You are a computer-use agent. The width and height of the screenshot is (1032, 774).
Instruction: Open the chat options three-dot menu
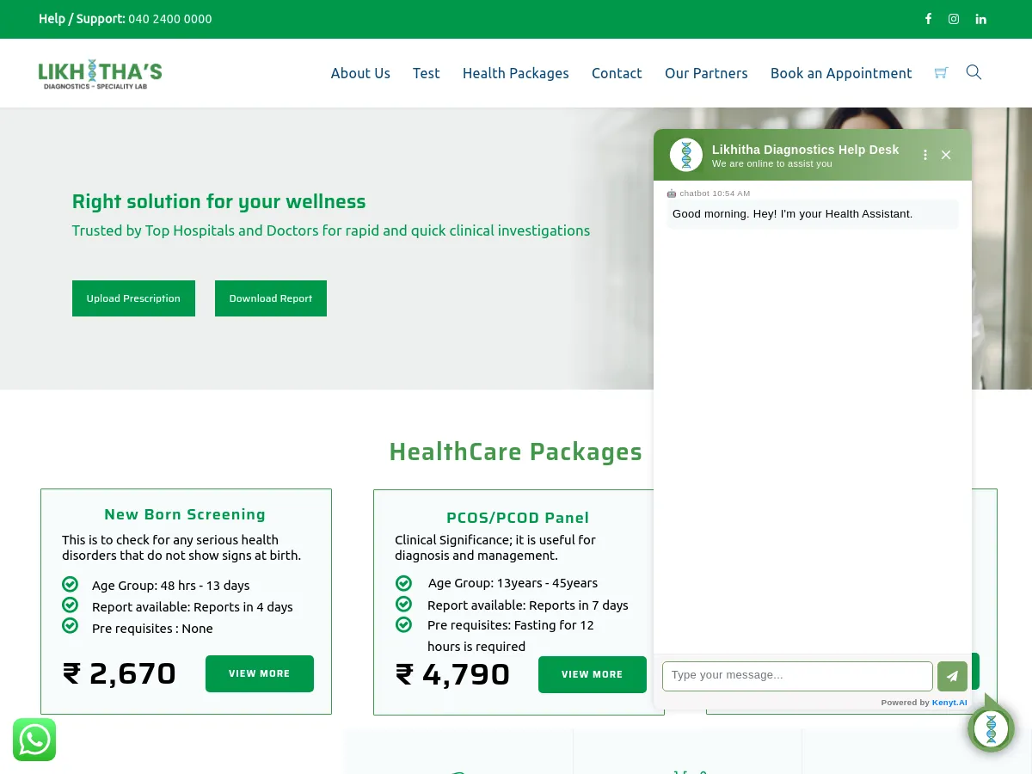click(x=925, y=155)
